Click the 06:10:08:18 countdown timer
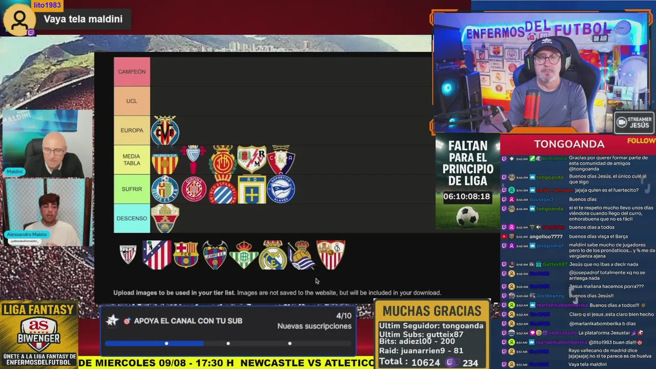 pyautogui.click(x=466, y=196)
